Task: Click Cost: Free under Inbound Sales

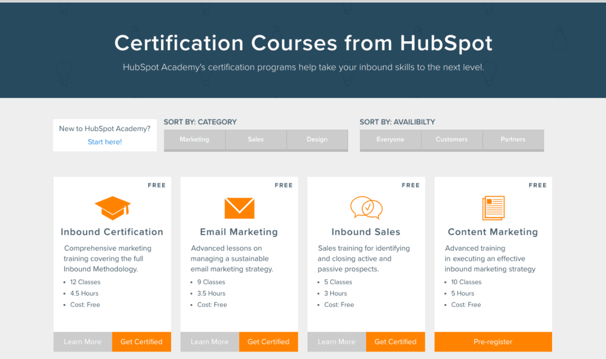Action: (x=339, y=305)
